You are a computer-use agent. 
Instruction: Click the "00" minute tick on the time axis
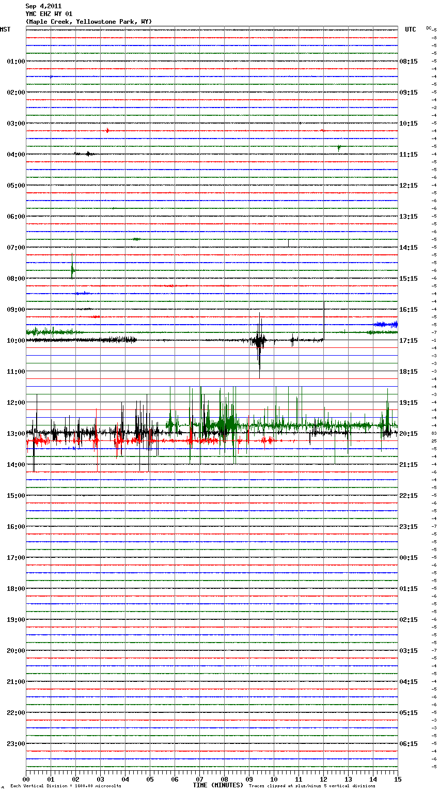(x=26, y=779)
